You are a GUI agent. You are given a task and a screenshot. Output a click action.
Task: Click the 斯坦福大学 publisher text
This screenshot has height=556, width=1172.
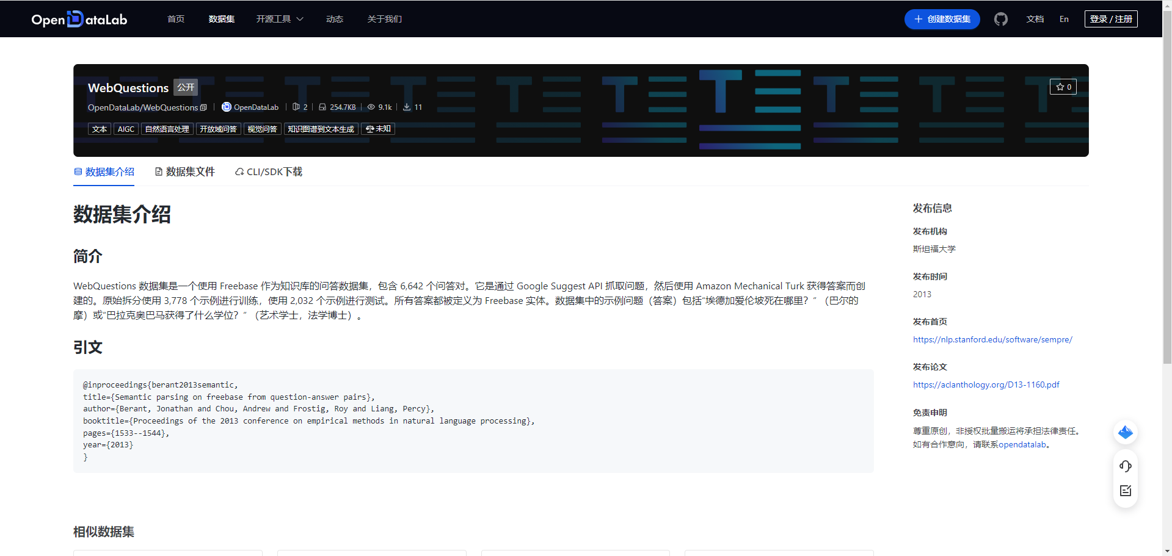934,249
